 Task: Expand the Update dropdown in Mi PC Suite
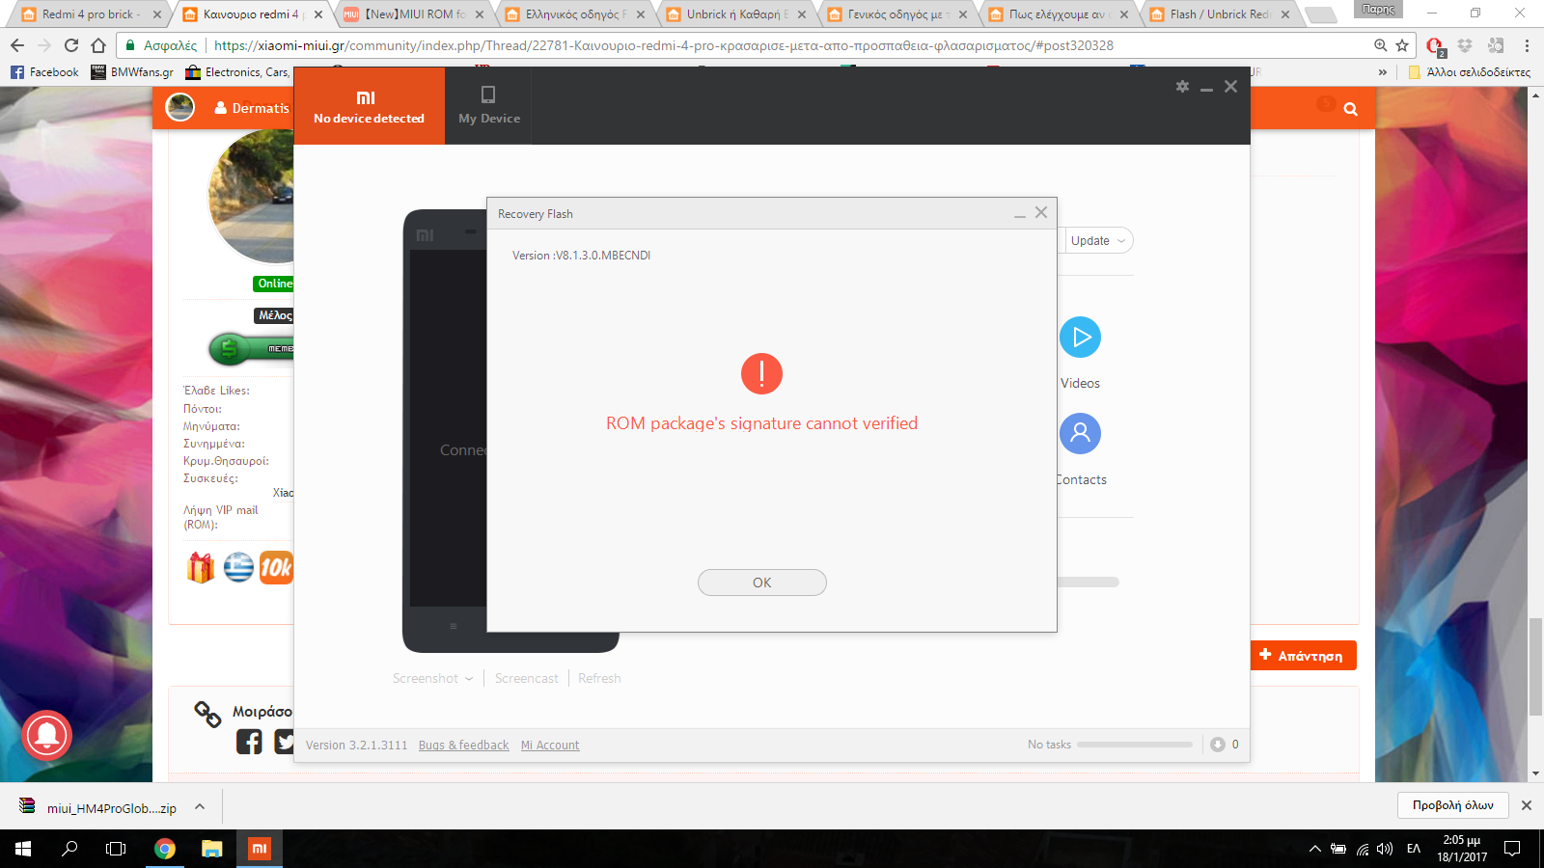point(1098,241)
